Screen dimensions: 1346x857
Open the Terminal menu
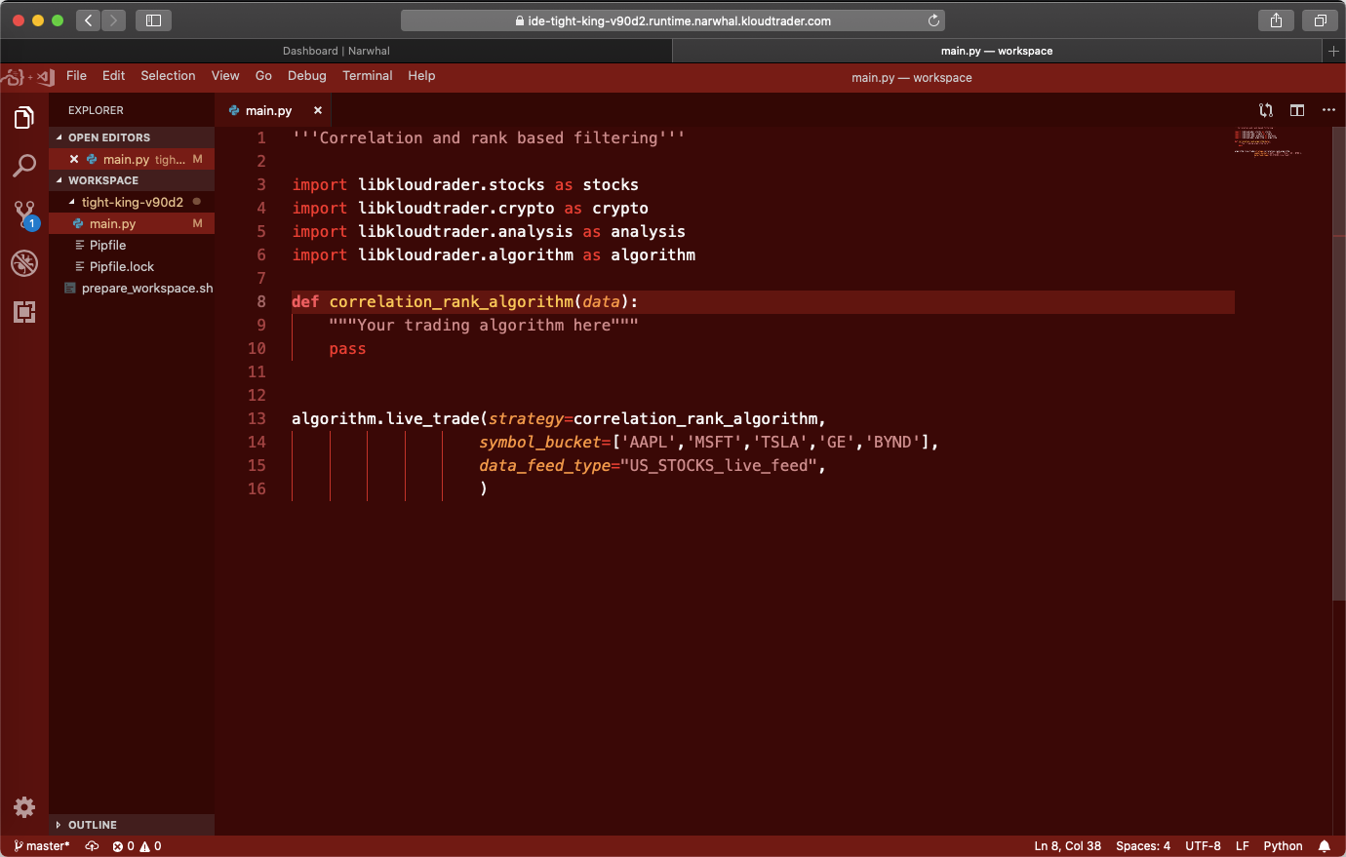368,76
